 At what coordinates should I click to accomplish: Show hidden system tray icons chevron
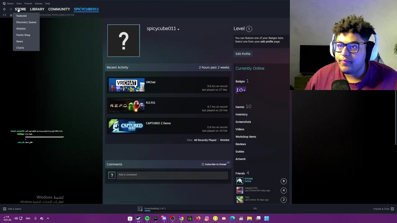point(48,218)
